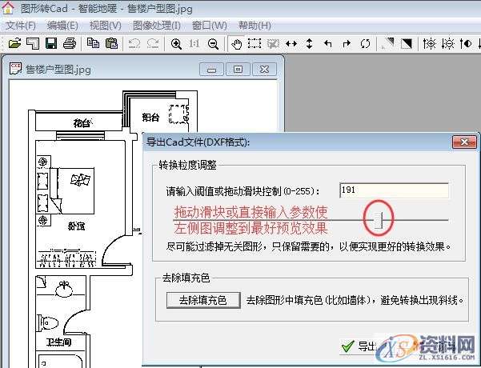481x368 pixels.
Task: Click the zoom in magnifier icon
Action: pos(177,43)
